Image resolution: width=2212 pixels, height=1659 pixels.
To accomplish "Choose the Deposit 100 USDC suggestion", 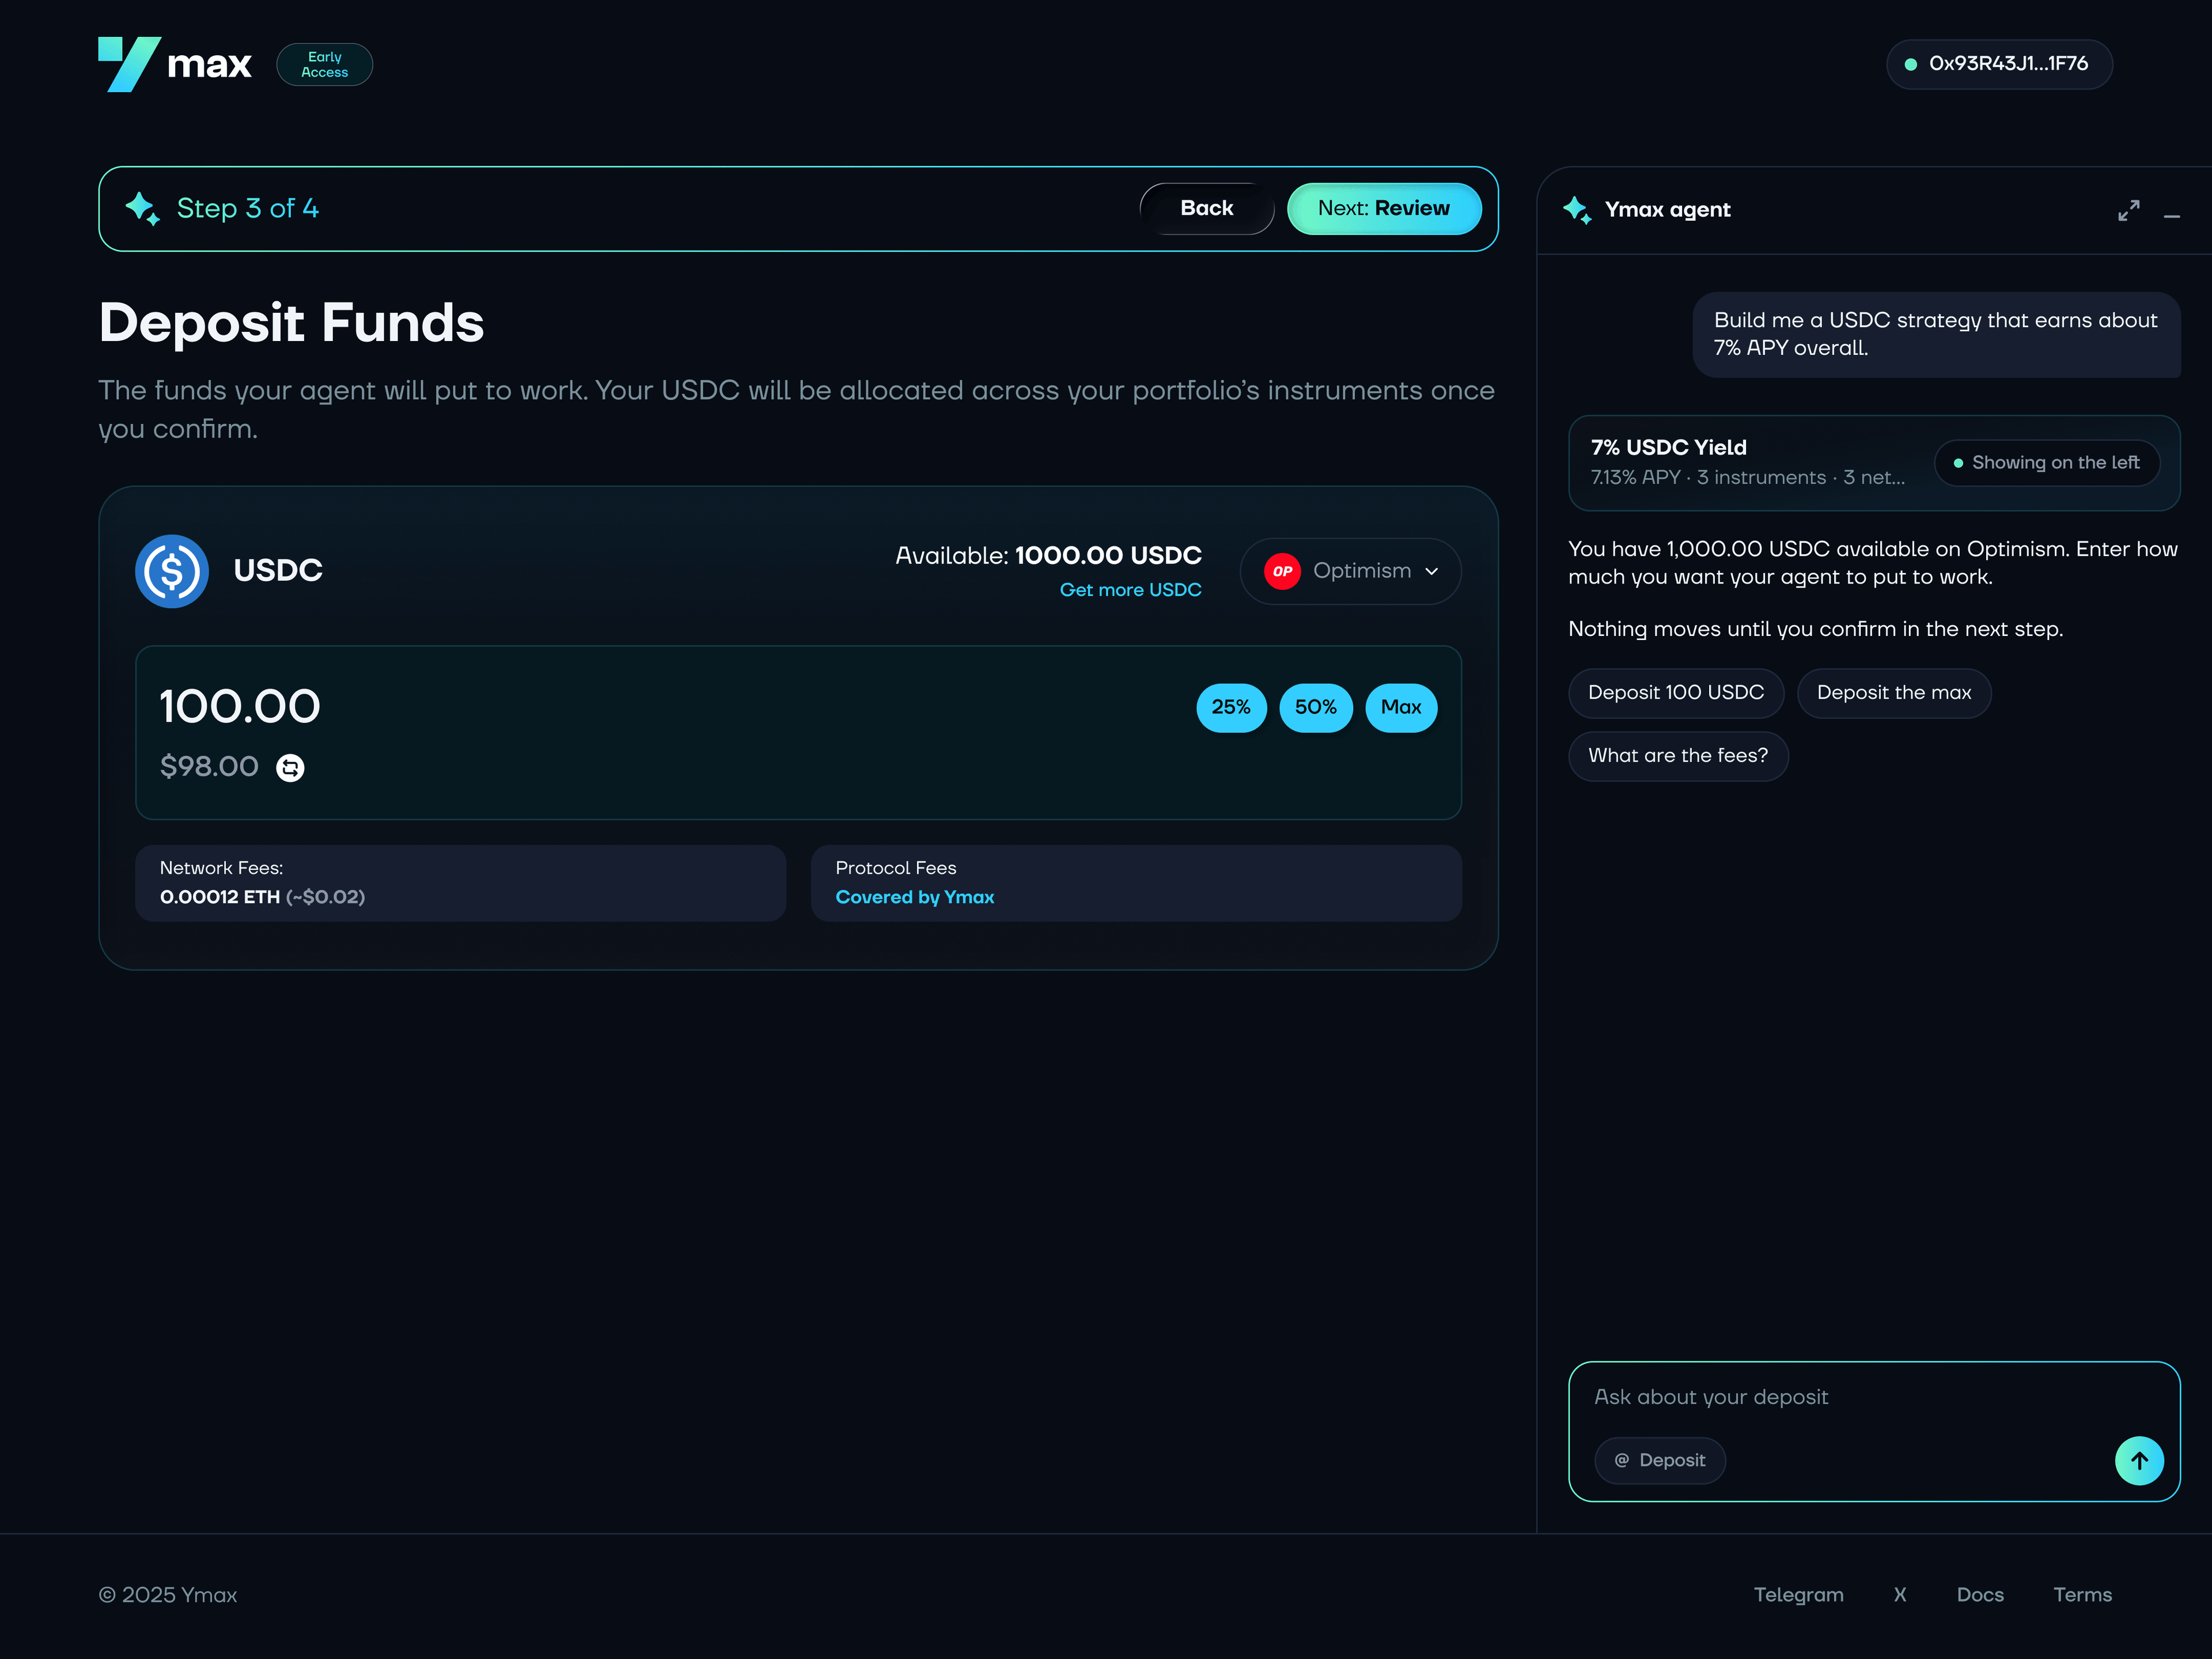I will click(1675, 692).
